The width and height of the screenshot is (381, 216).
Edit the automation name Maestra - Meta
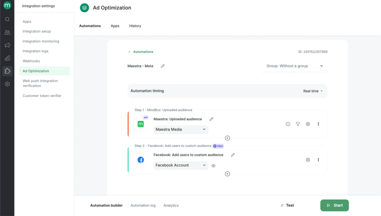coord(163,66)
